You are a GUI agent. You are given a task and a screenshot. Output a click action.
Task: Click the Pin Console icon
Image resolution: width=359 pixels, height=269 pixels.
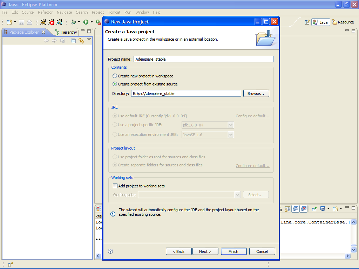314,209
